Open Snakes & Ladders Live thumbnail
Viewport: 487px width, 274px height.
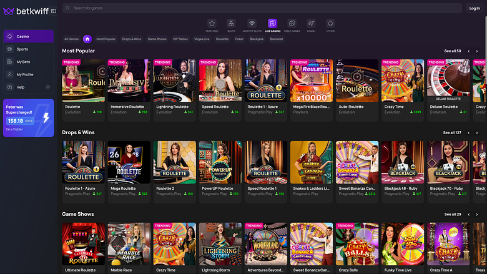pos(312,162)
